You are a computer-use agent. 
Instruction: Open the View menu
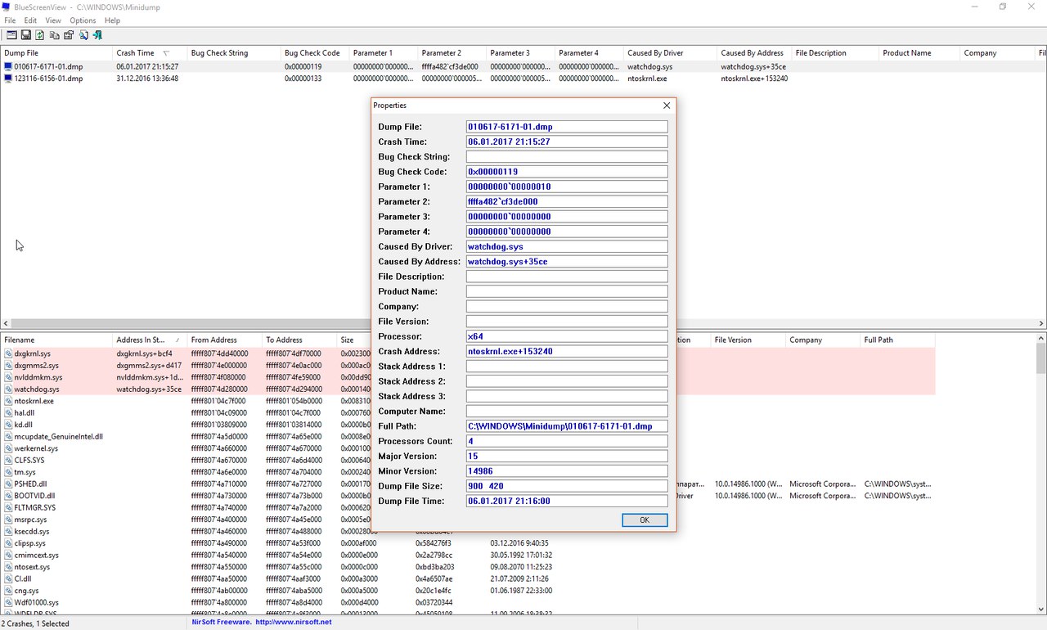tap(53, 20)
